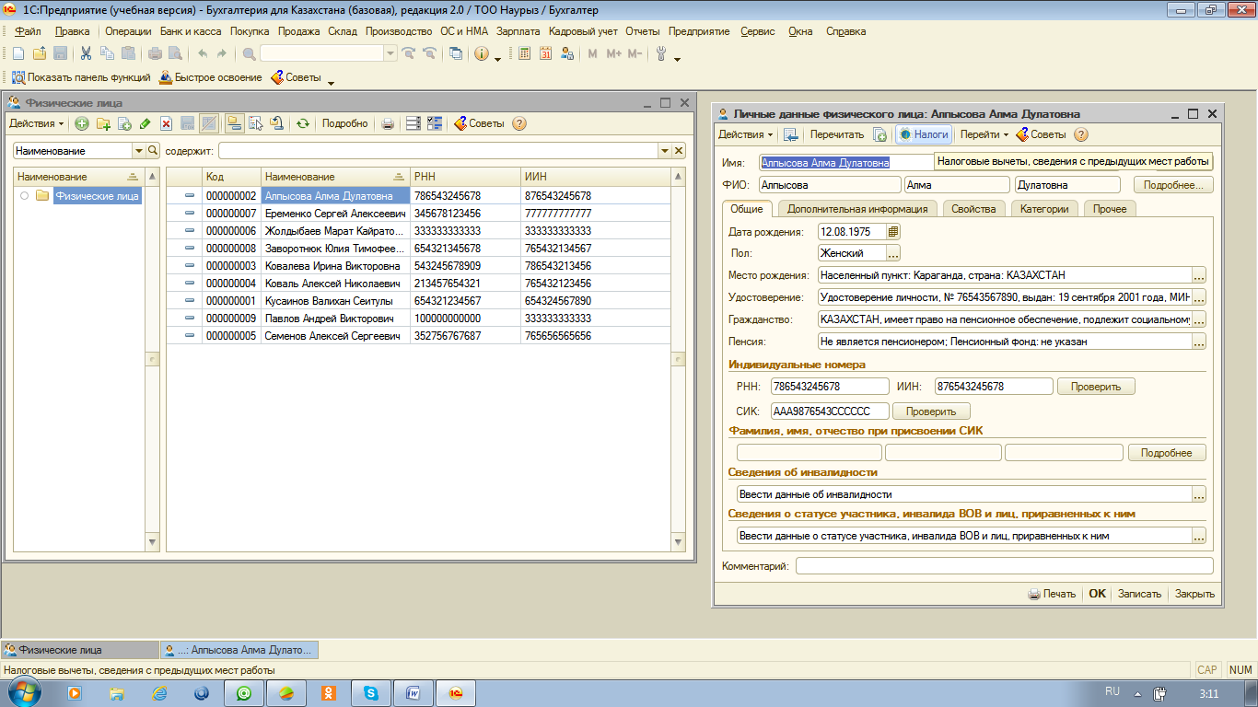Open the Перейти dropdown menu

click(x=984, y=134)
